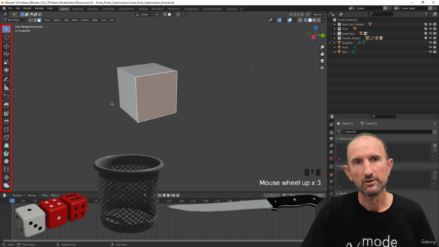This screenshot has width=439, height=247.
Task: Toggle Meuble_Etagere collection exclude checkbox
Action: [x=425, y=38]
